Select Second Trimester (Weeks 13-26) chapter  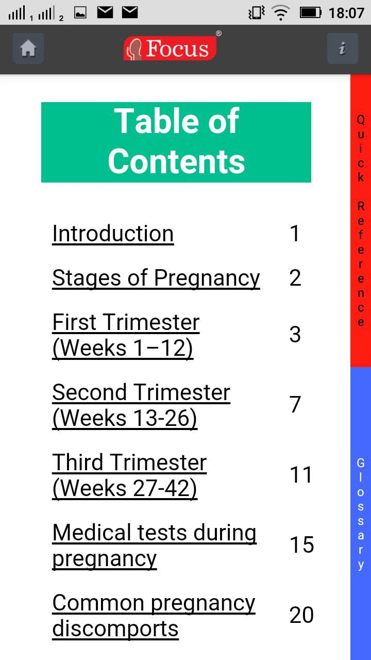pyautogui.click(x=141, y=405)
